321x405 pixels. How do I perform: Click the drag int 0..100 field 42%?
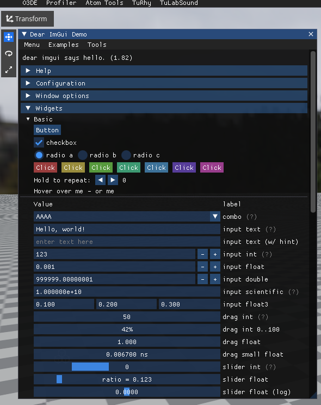coord(127,329)
